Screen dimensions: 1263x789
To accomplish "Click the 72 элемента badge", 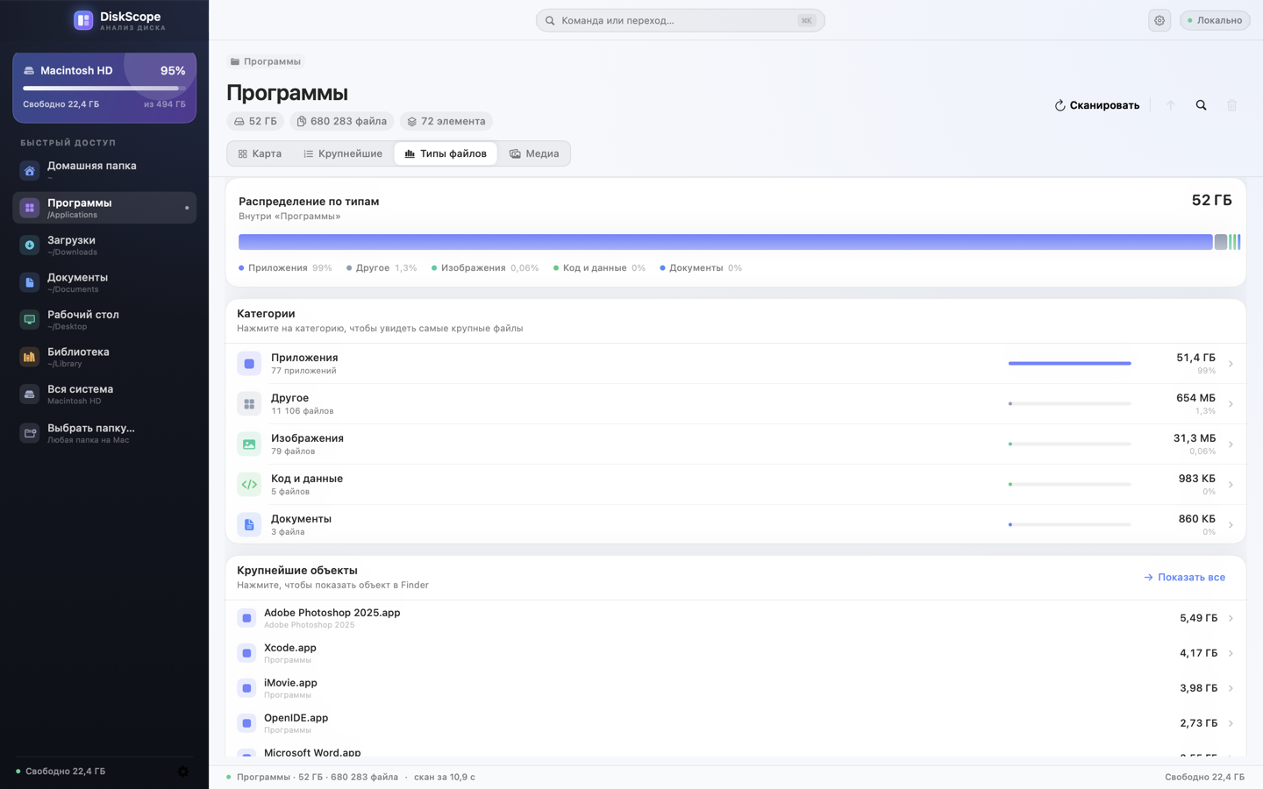I will pos(446,121).
